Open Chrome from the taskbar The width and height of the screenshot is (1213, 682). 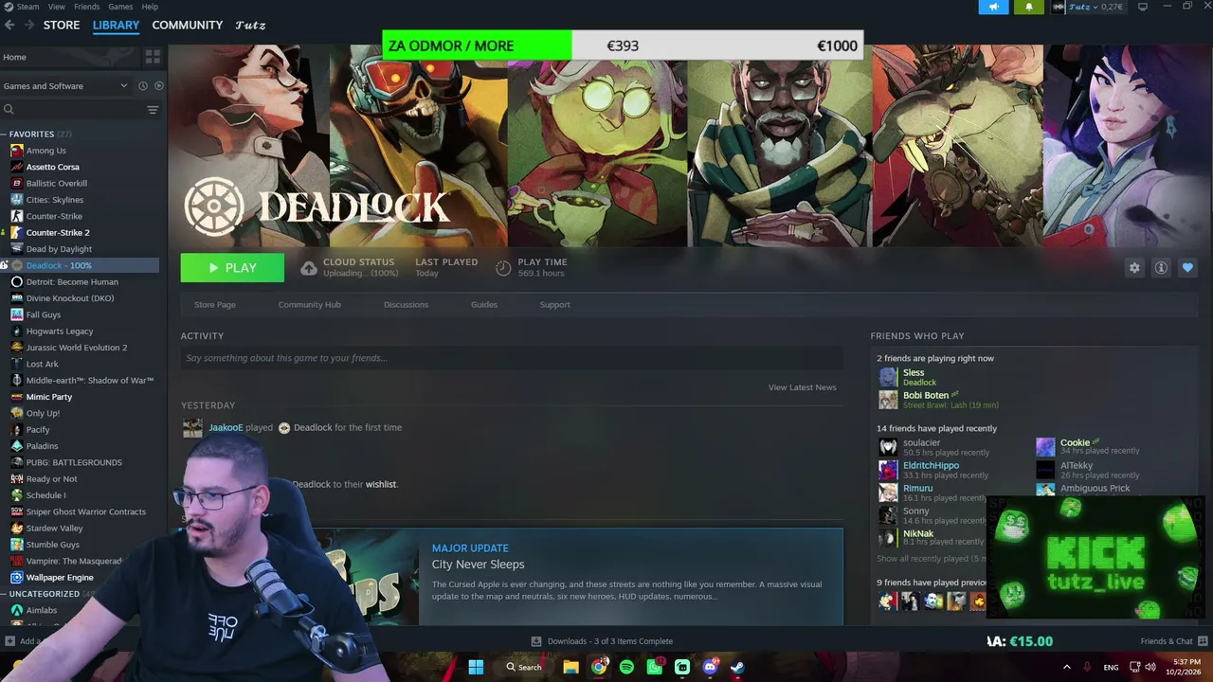click(x=599, y=667)
